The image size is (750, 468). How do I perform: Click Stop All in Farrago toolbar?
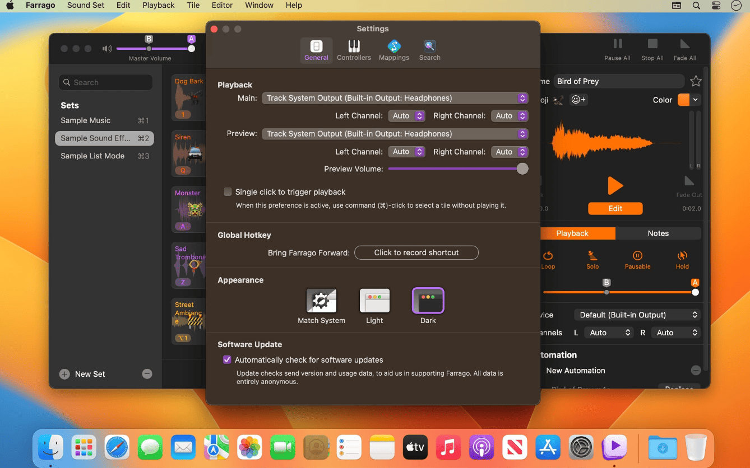click(x=652, y=49)
